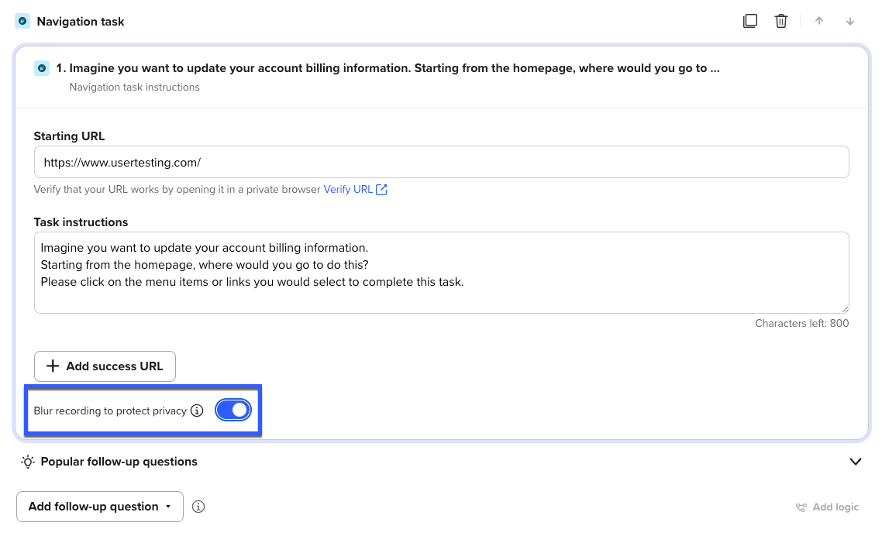Expand Popular follow-up questions chevron
This screenshot has width=882, height=536.
pos(856,462)
